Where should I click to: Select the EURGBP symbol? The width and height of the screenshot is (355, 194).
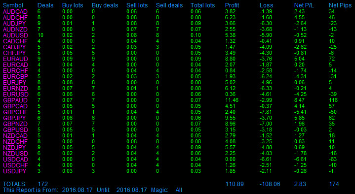tap(15, 76)
